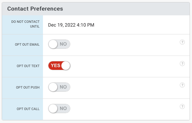
Task: Turn on the Opt Out Push switch
Action: click(x=59, y=87)
